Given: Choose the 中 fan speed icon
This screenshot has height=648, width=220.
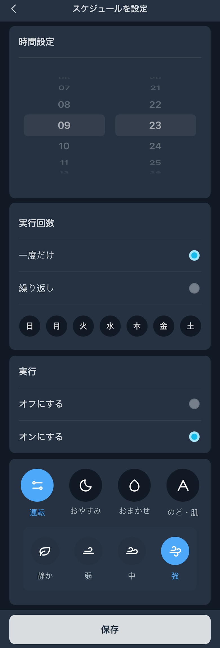Looking at the screenshot, I should pyautogui.click(x=132, y=551).
